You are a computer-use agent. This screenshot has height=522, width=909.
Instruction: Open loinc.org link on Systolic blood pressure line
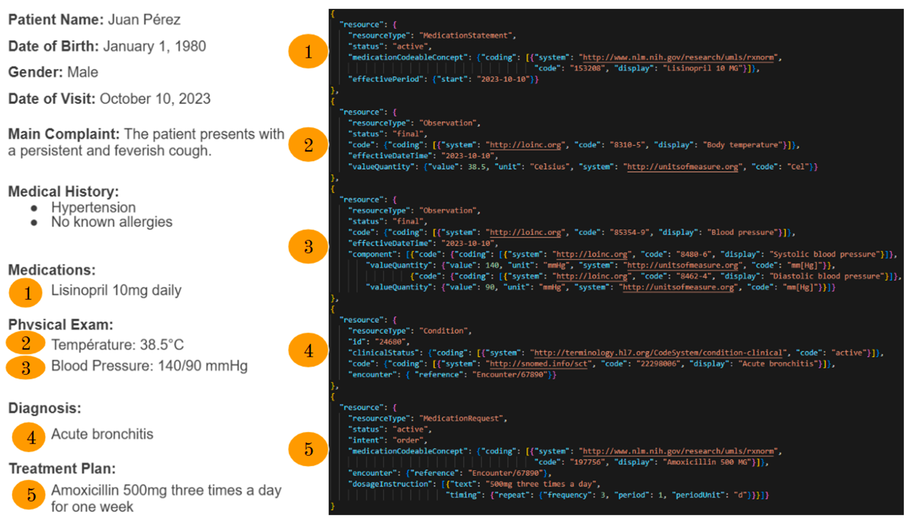592,254
